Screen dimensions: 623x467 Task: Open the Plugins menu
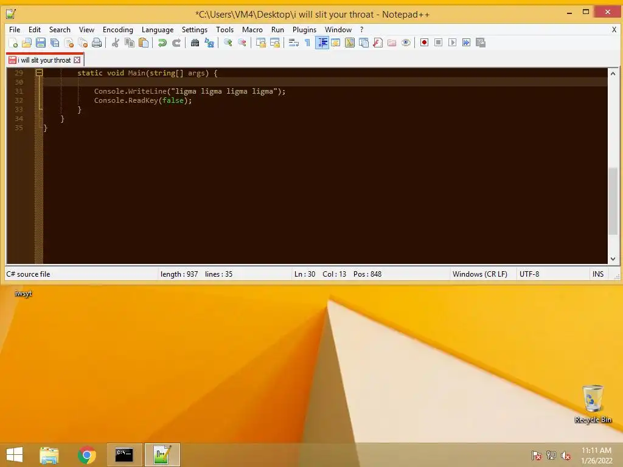304,30
